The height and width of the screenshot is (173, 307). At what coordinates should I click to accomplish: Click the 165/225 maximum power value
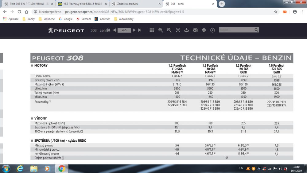click(x=277, y=85)
